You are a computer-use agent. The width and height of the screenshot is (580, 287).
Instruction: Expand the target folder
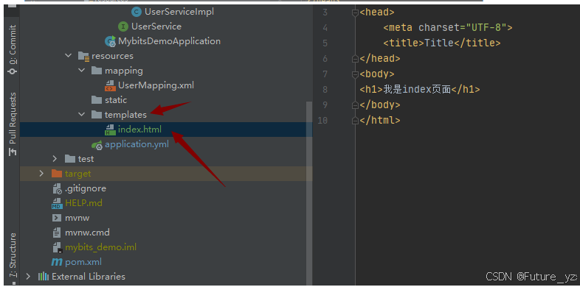[42, 174]
